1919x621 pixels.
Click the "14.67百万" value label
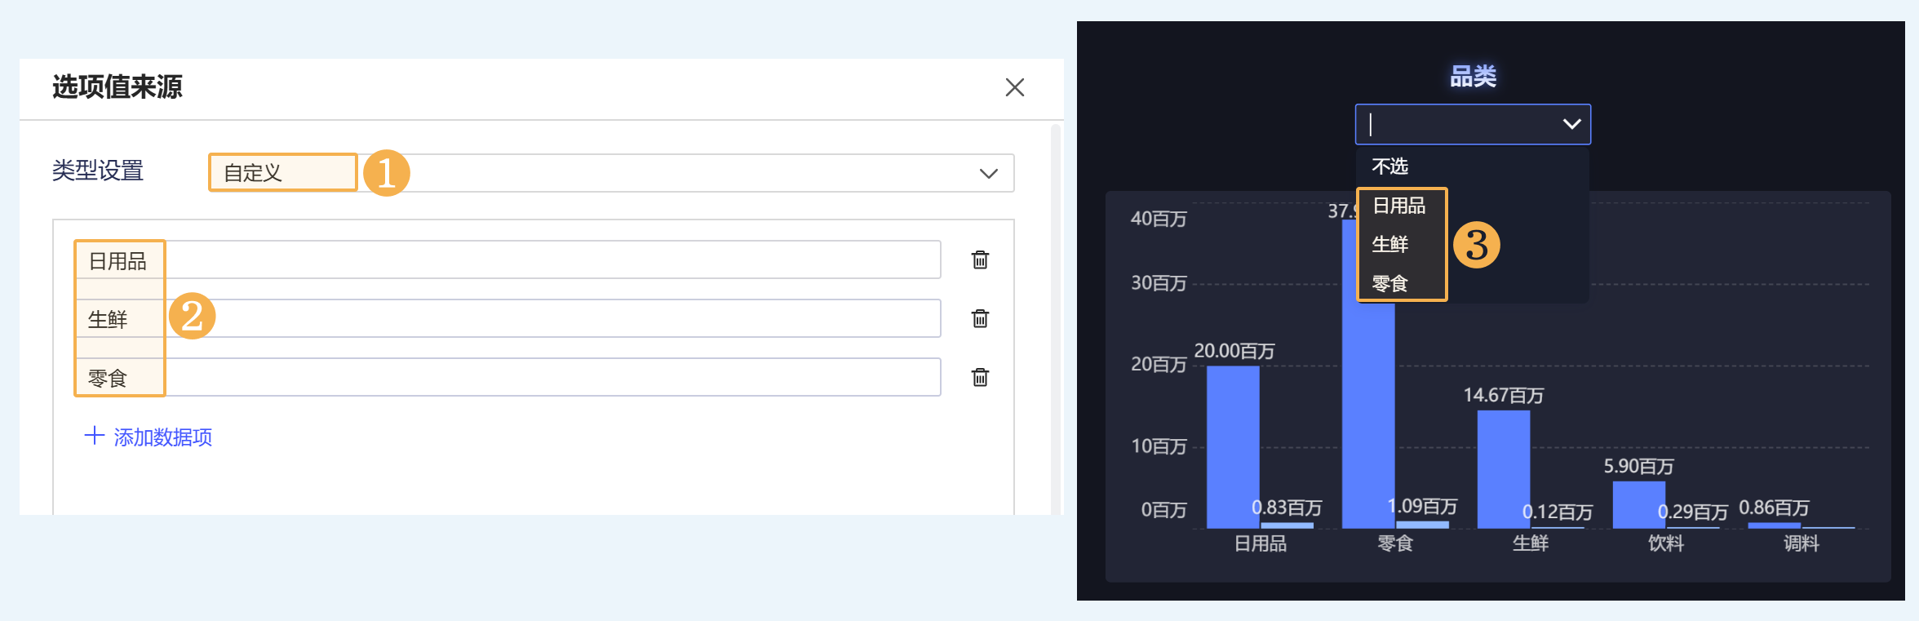[x=1504, y=395]
